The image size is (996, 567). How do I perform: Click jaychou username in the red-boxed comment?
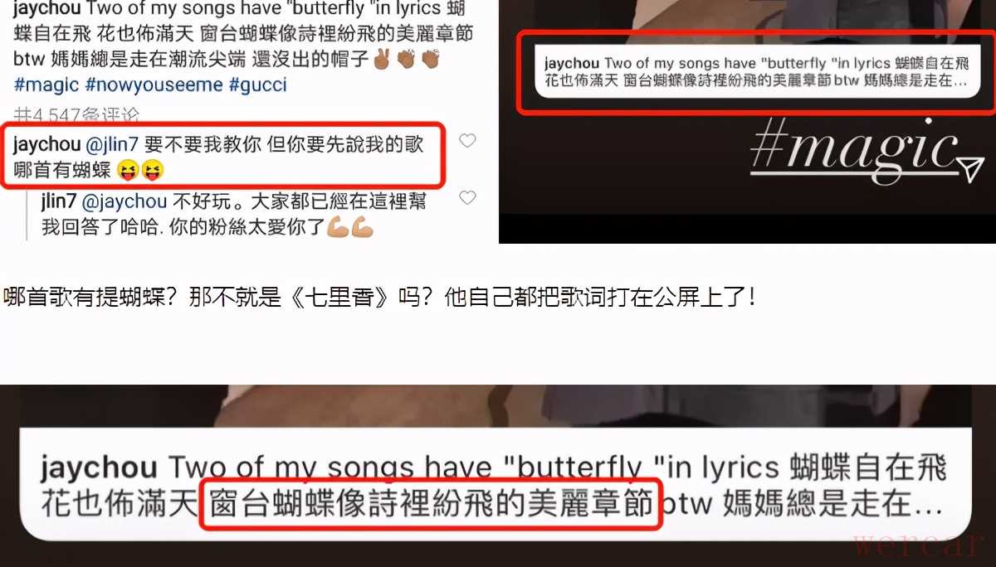point(46,144)
